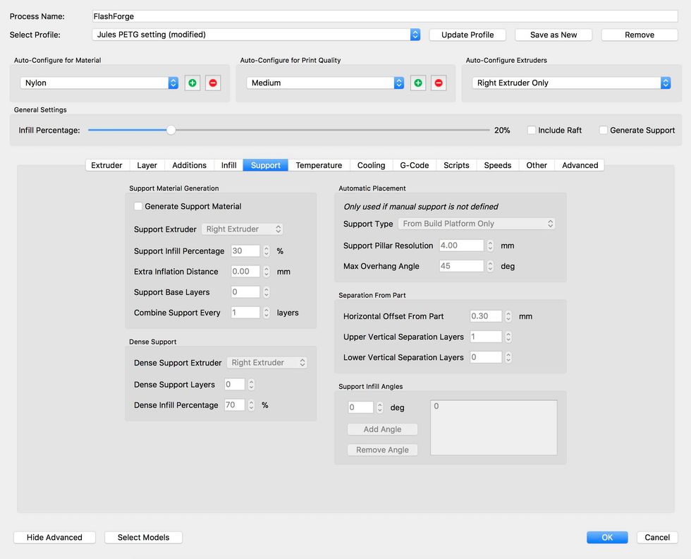Click red remove material icon beside Nylon

tap(213, 83)
